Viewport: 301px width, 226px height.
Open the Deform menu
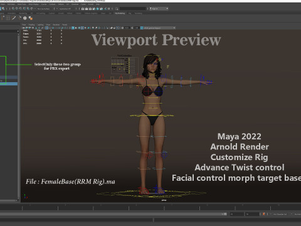[61, 4]
